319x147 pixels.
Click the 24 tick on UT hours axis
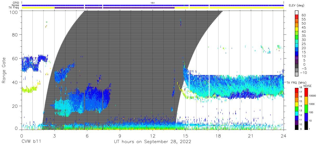coord(283,136)
